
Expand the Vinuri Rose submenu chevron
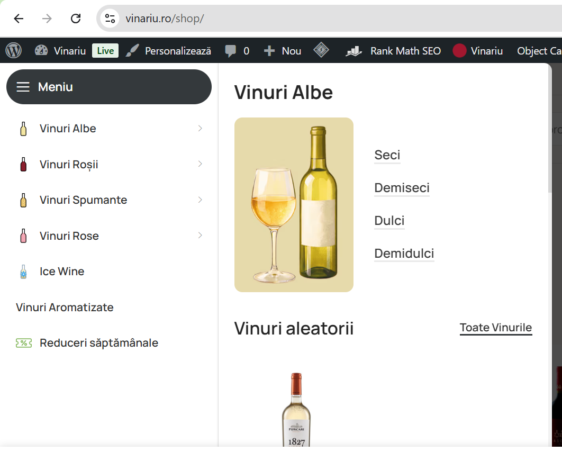point(200,235)
